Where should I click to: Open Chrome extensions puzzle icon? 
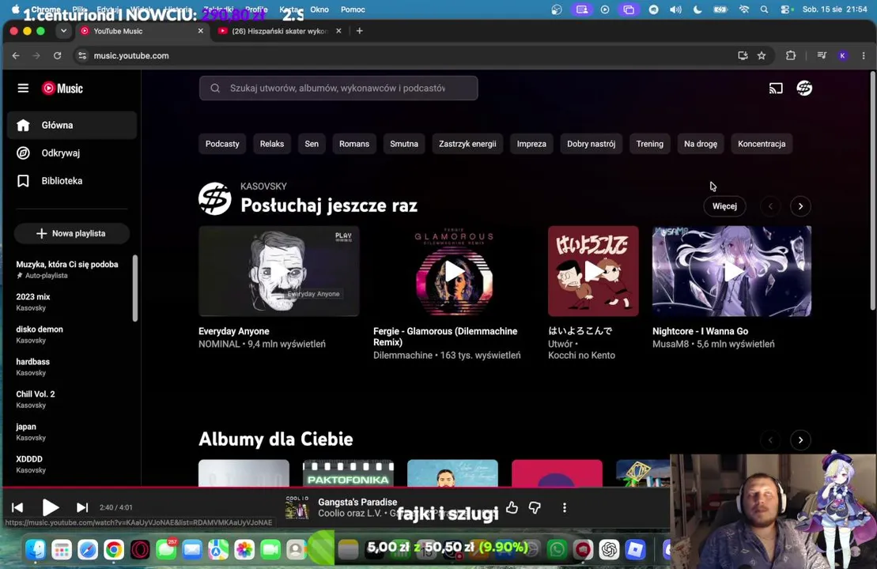click(x=790, y=55)
